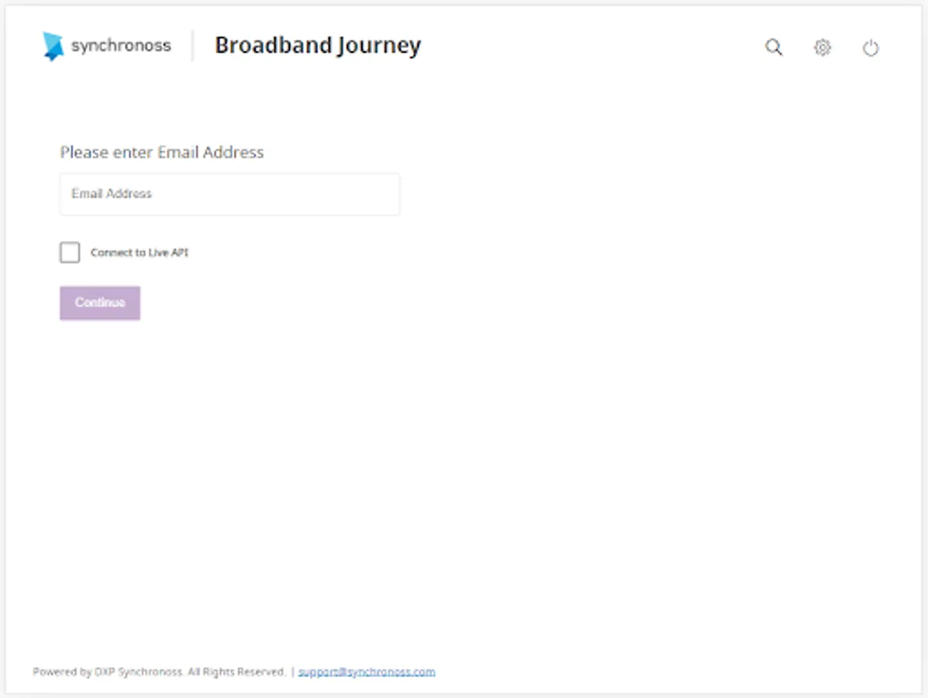Click the Please enter Email Address label
This screenshot has height=698, width=928.
162,152
